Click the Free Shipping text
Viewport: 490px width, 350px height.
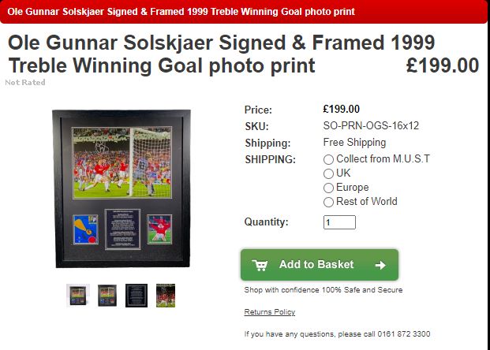[x=354, y=143]
